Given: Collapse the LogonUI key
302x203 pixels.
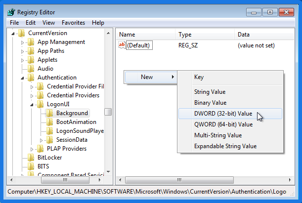Looking at the screenshot, I should (32, 105).
